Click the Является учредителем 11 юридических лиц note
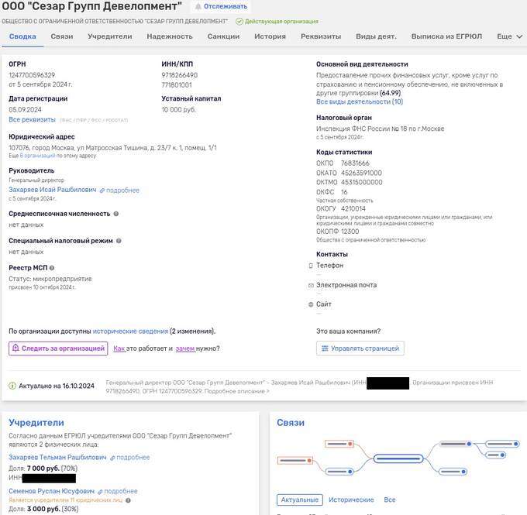 66,500
